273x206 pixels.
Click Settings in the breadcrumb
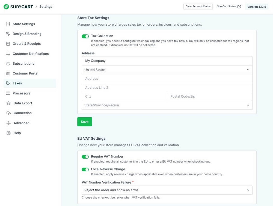[x=46, y=7]
